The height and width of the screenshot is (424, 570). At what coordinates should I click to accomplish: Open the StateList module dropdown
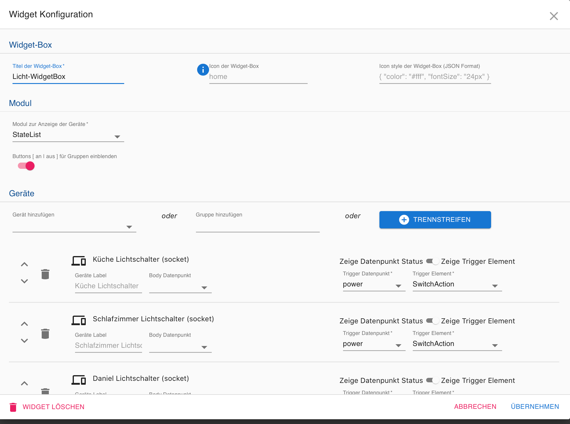pyautogui.click(x=68, y=135)
